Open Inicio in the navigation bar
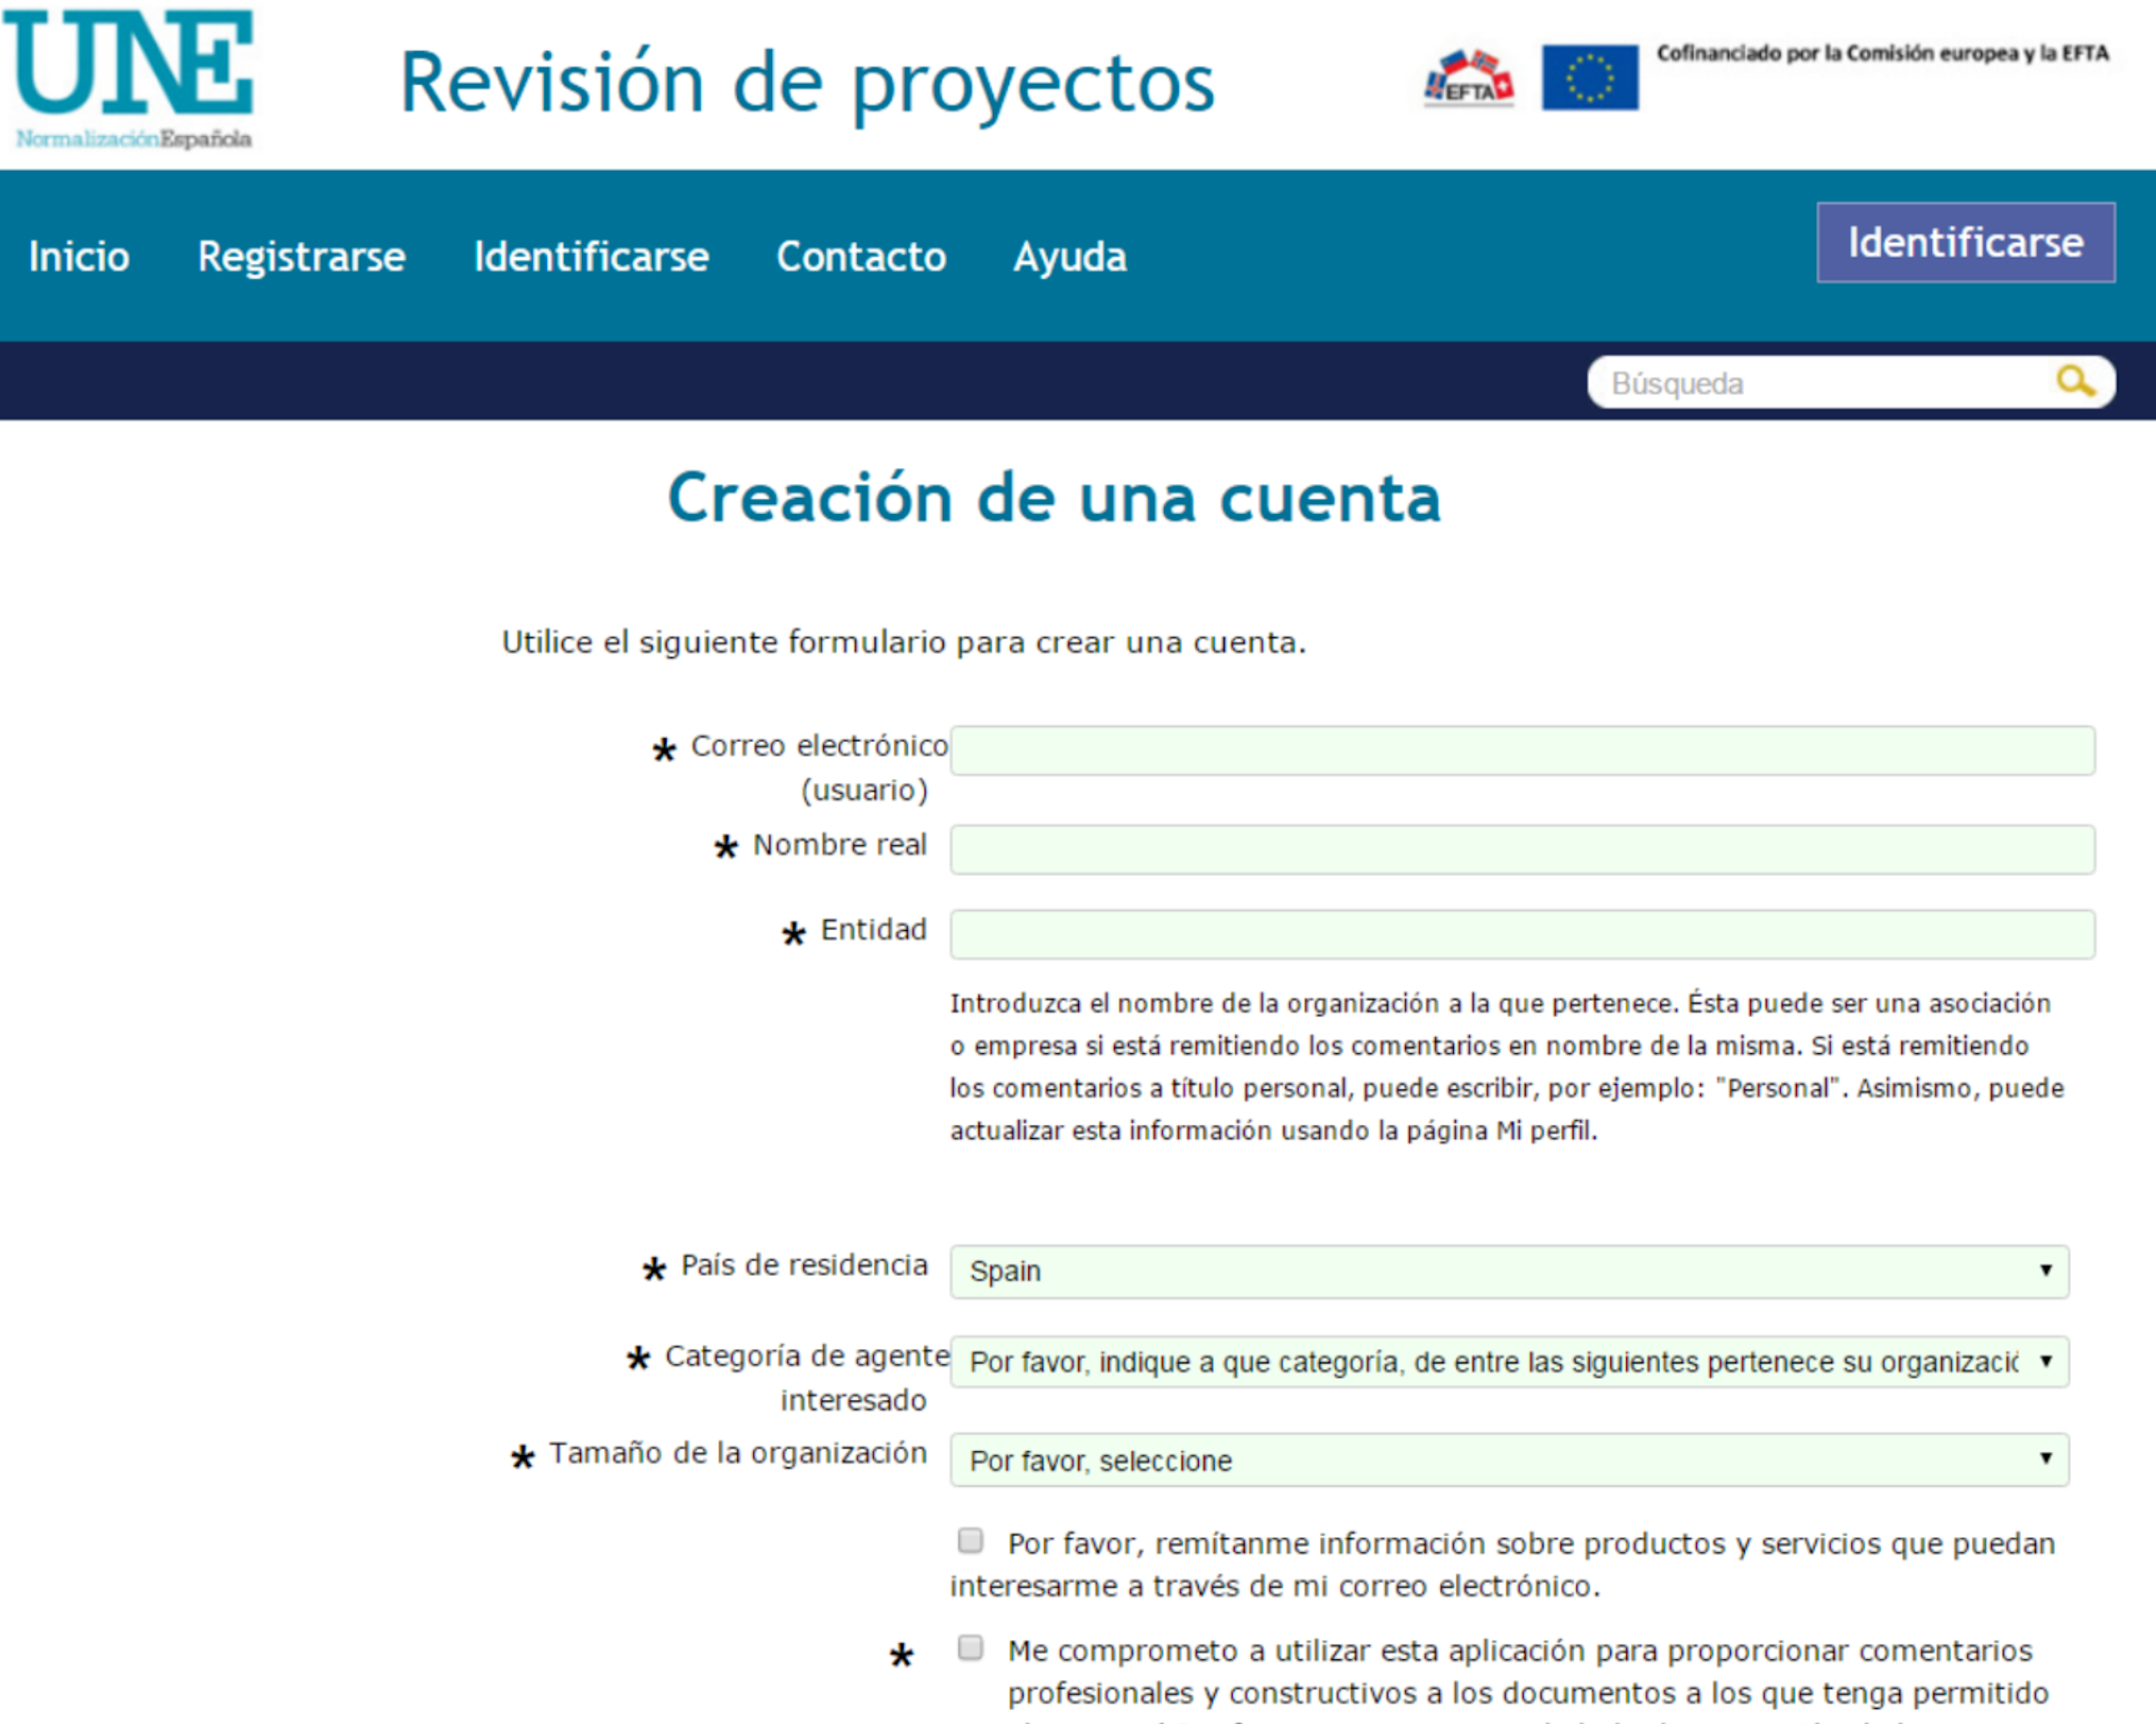Viewport: 2156px width, 1724px height. tap(79, 256)
